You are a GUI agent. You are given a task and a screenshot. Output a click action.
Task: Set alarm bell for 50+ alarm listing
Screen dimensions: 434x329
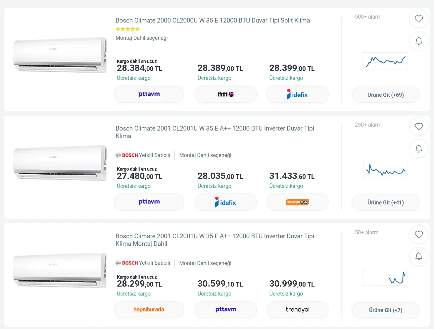click(x=419, y=256)
